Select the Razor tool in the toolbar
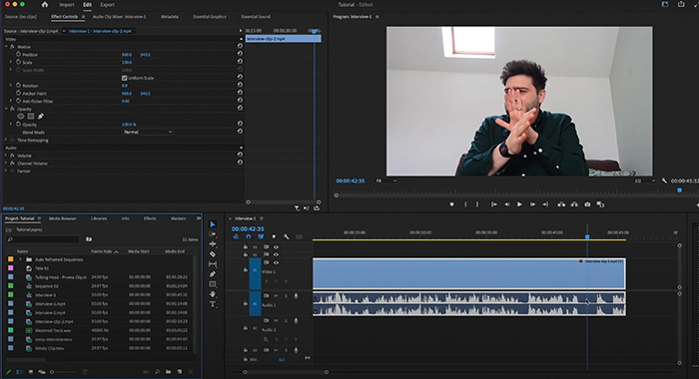This screenshot has width=699, height=379. tap(213, 254)
